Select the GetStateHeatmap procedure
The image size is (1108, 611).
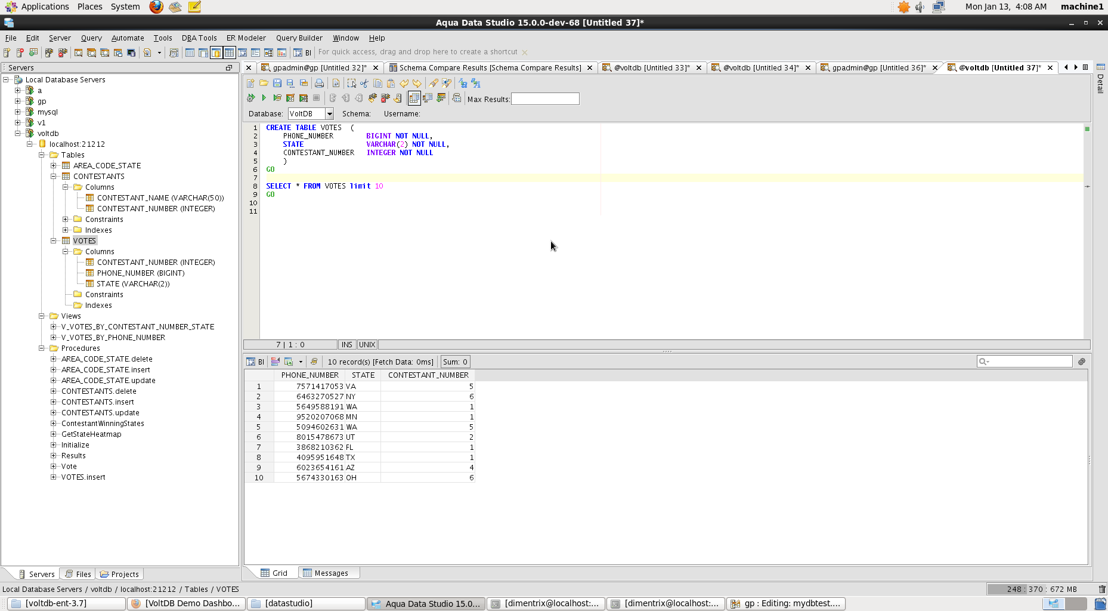pos(91,434)
